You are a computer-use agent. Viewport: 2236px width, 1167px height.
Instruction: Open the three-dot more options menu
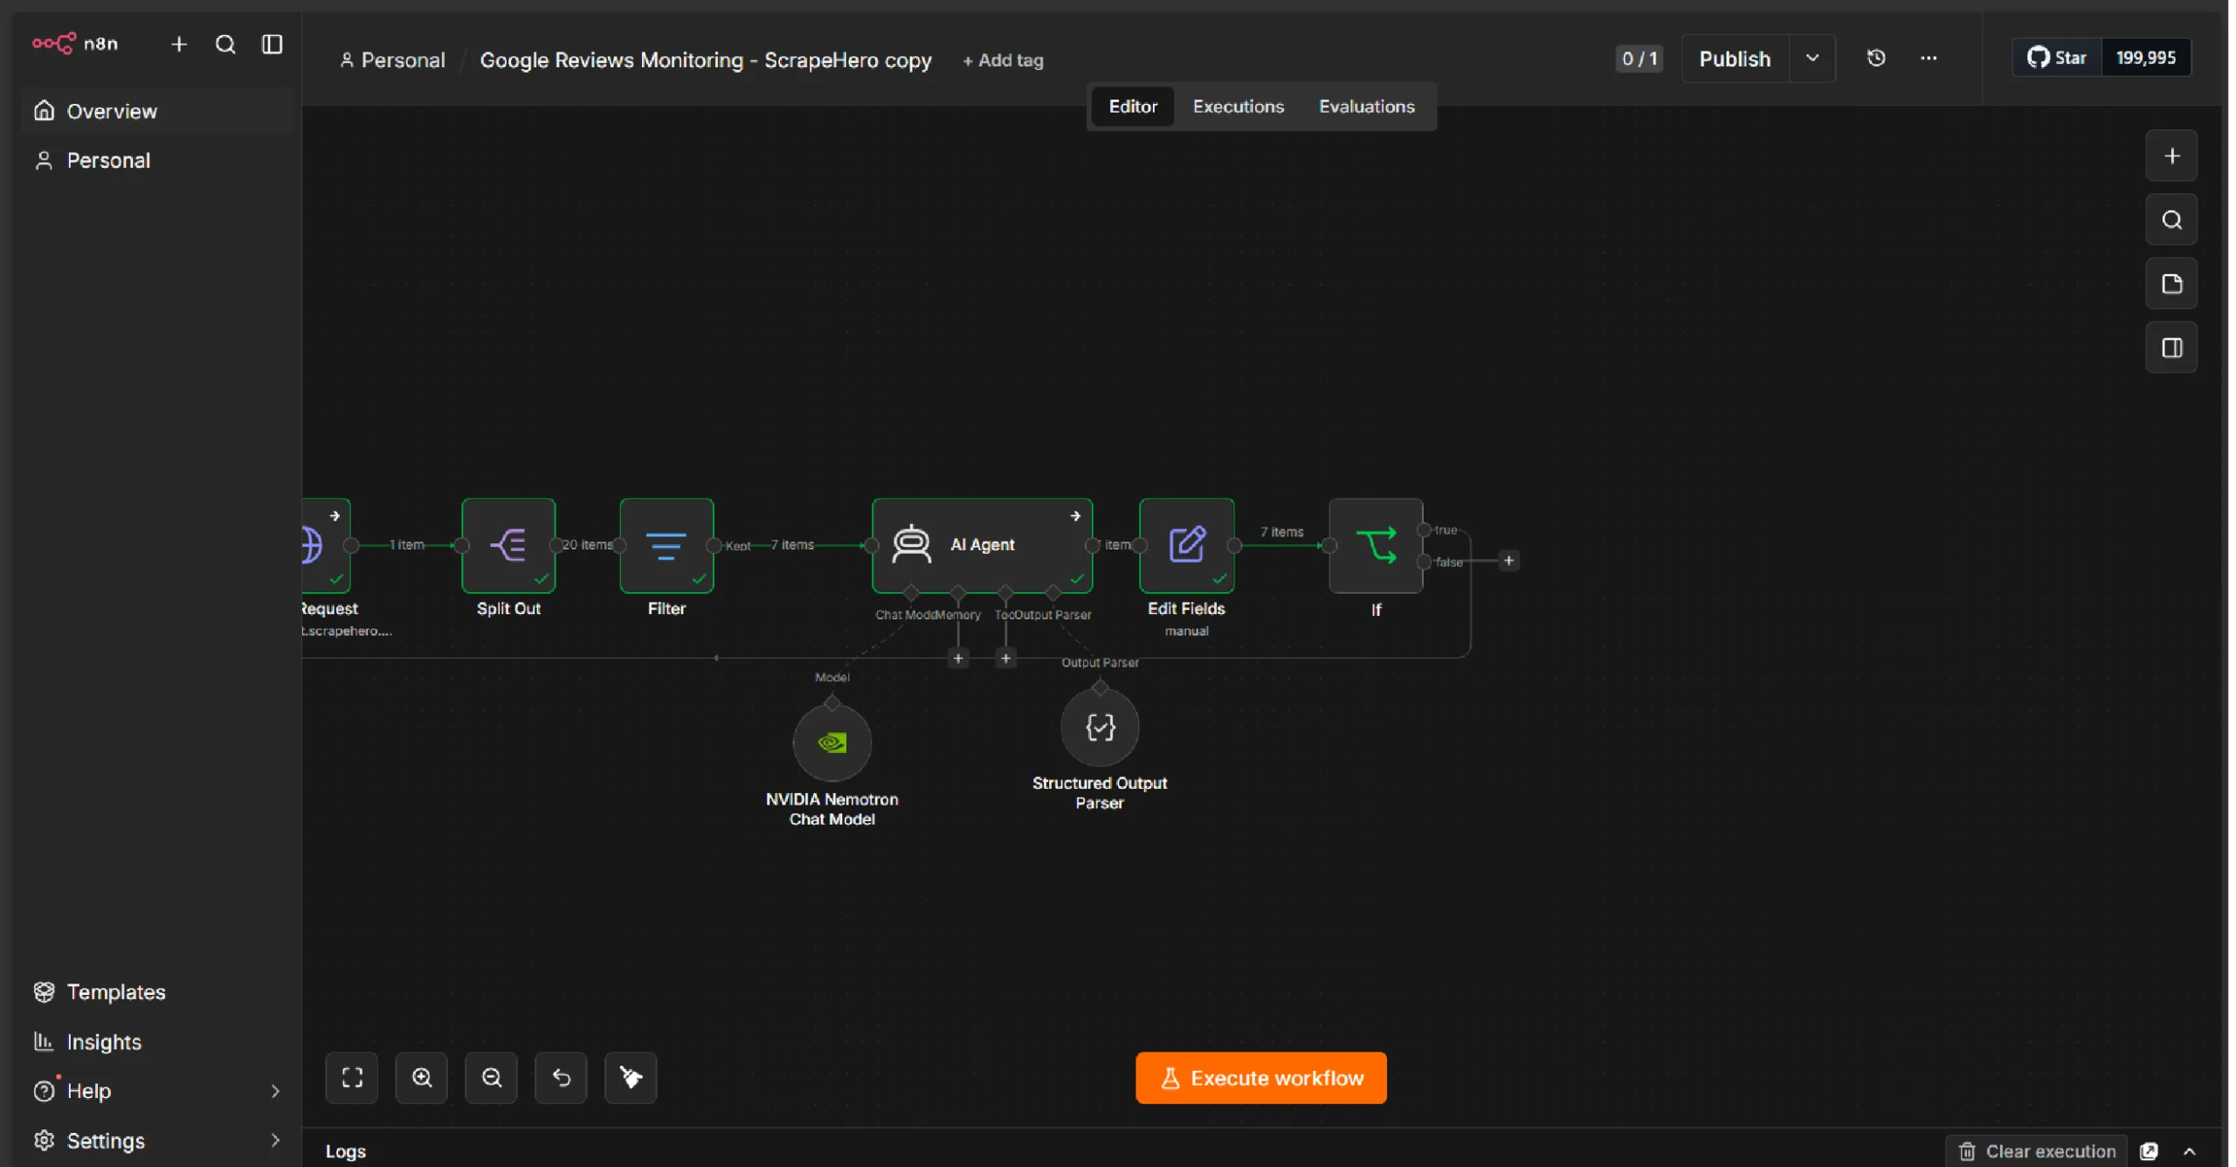(x=1929, y=59)
